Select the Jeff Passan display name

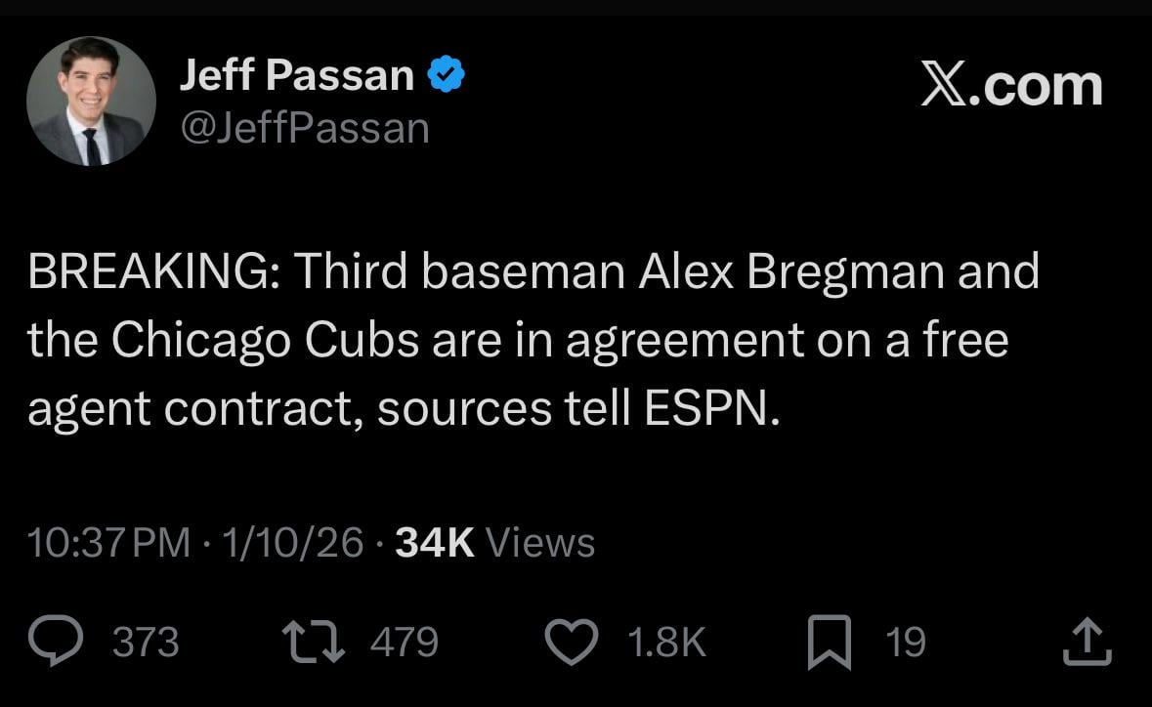point(295,72)
